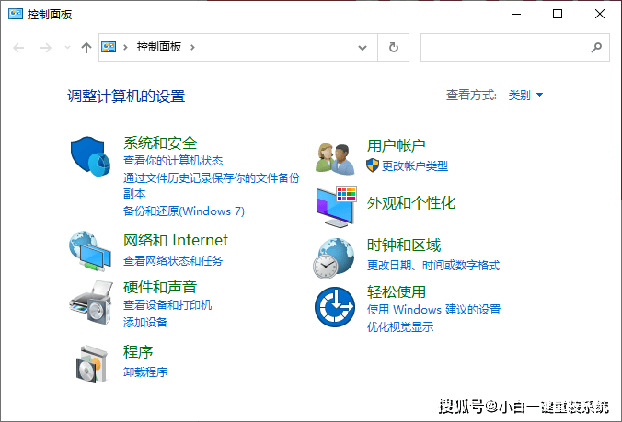Minimize the Control Panel window
622x422 pixels.
click(x=516, y=15)
